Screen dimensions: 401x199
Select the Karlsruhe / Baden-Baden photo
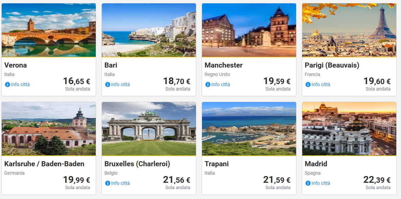[49, 129]
